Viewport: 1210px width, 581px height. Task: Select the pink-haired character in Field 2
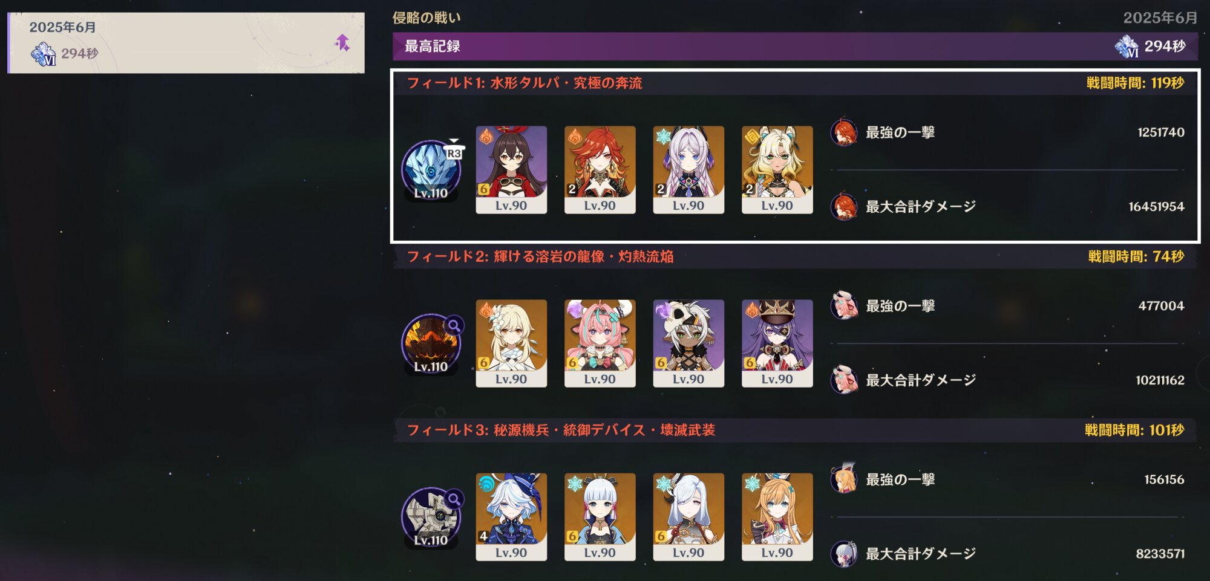(x=600, y=343)
